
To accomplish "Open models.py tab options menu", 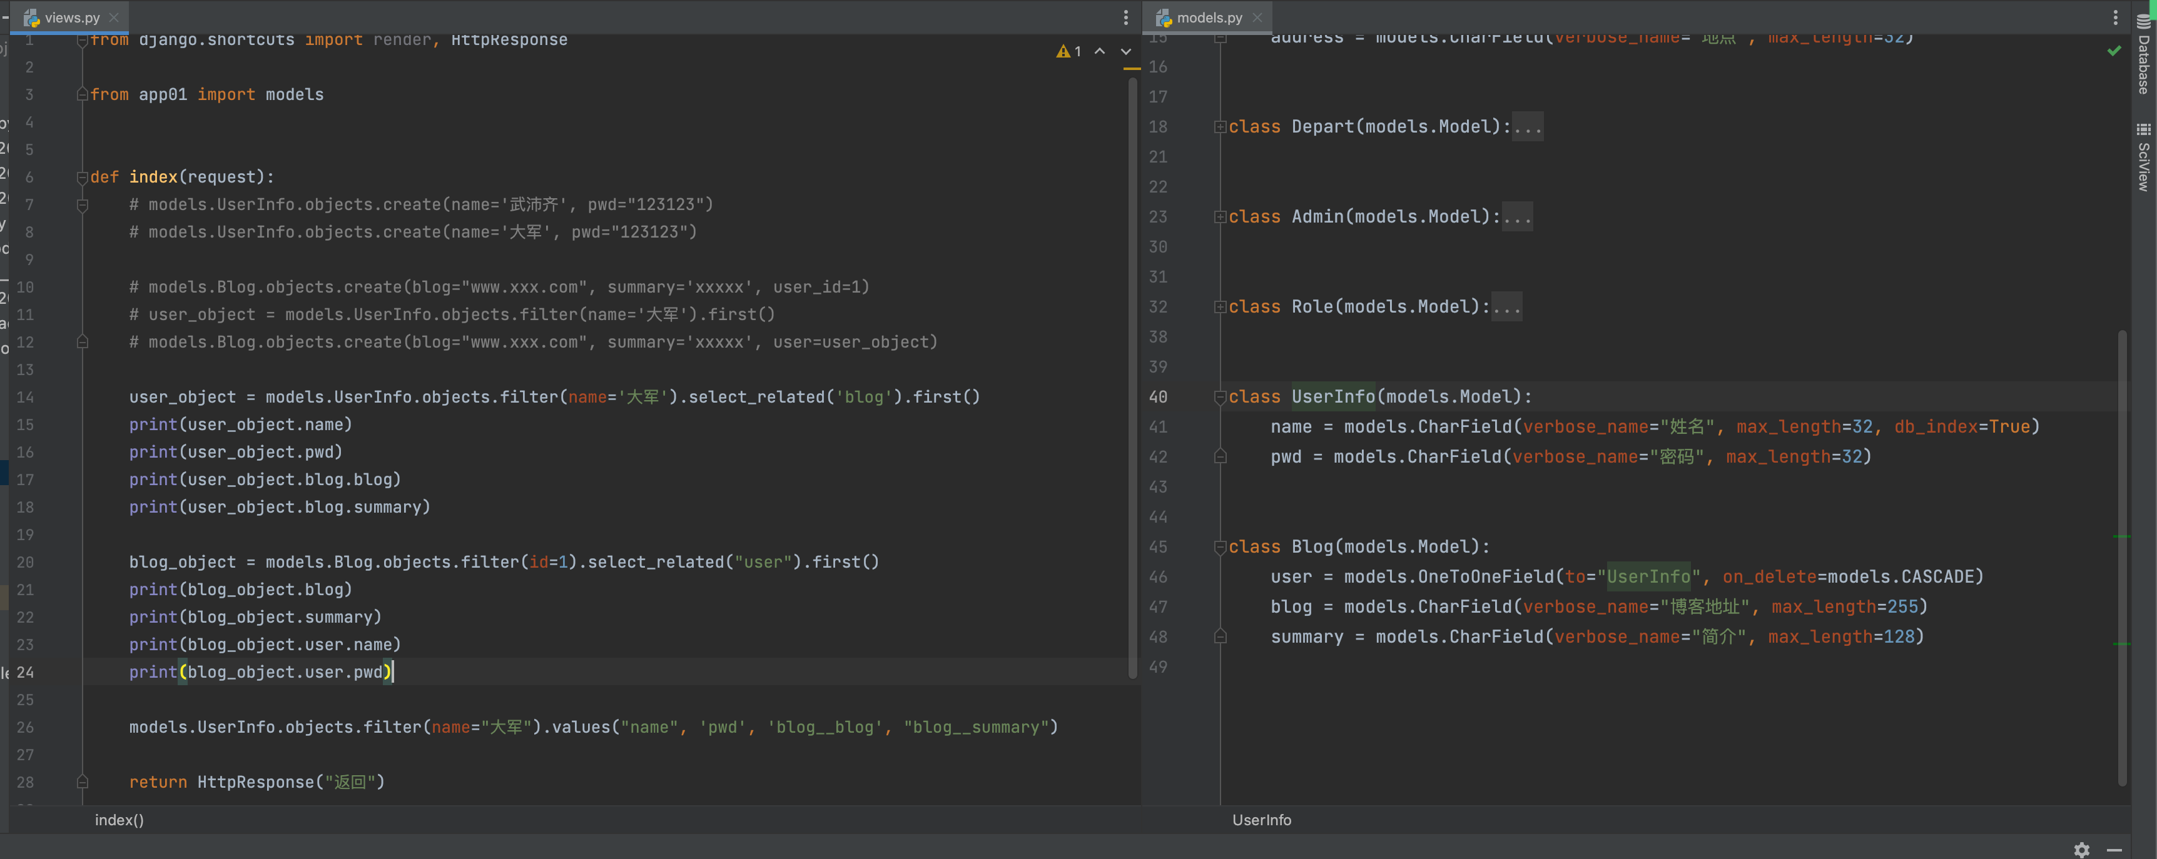I will (2115, 18).
